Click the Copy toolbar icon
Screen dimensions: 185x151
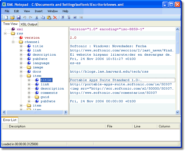point(43,17)
